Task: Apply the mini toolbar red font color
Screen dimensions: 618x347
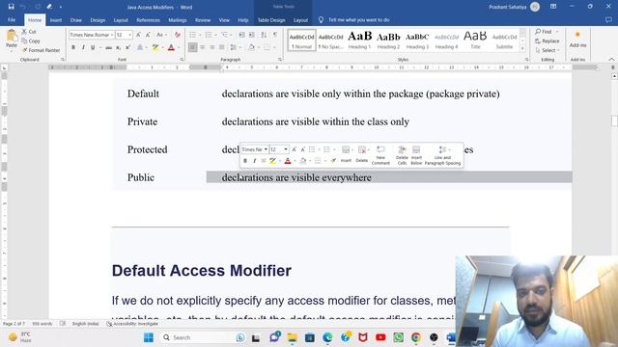Action: click(x=288, y=161)
